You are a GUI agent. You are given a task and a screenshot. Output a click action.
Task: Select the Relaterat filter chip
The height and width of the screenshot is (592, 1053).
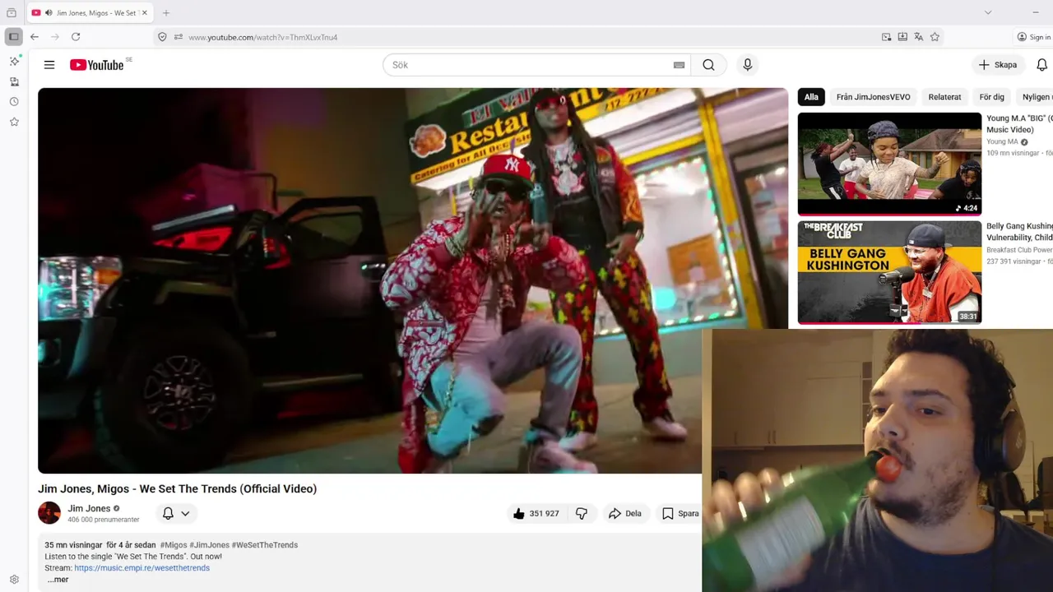(x=944, y=97)
